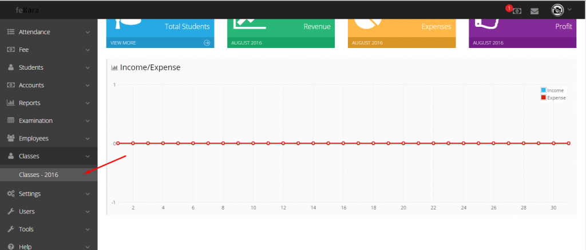Open the Examination menu item
The width and height of the screenshot is (586, 250).
click(49, 120)
